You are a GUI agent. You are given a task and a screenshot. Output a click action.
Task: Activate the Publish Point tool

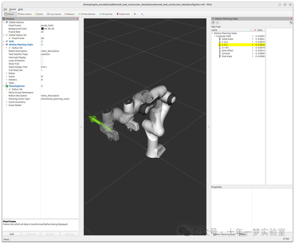pos(123,14)
